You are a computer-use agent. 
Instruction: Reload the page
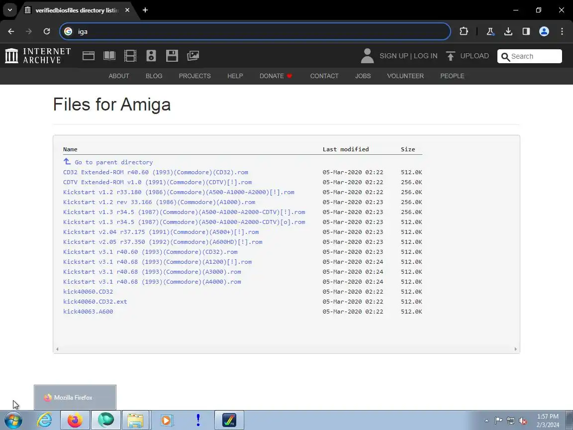tap(47, 31)
